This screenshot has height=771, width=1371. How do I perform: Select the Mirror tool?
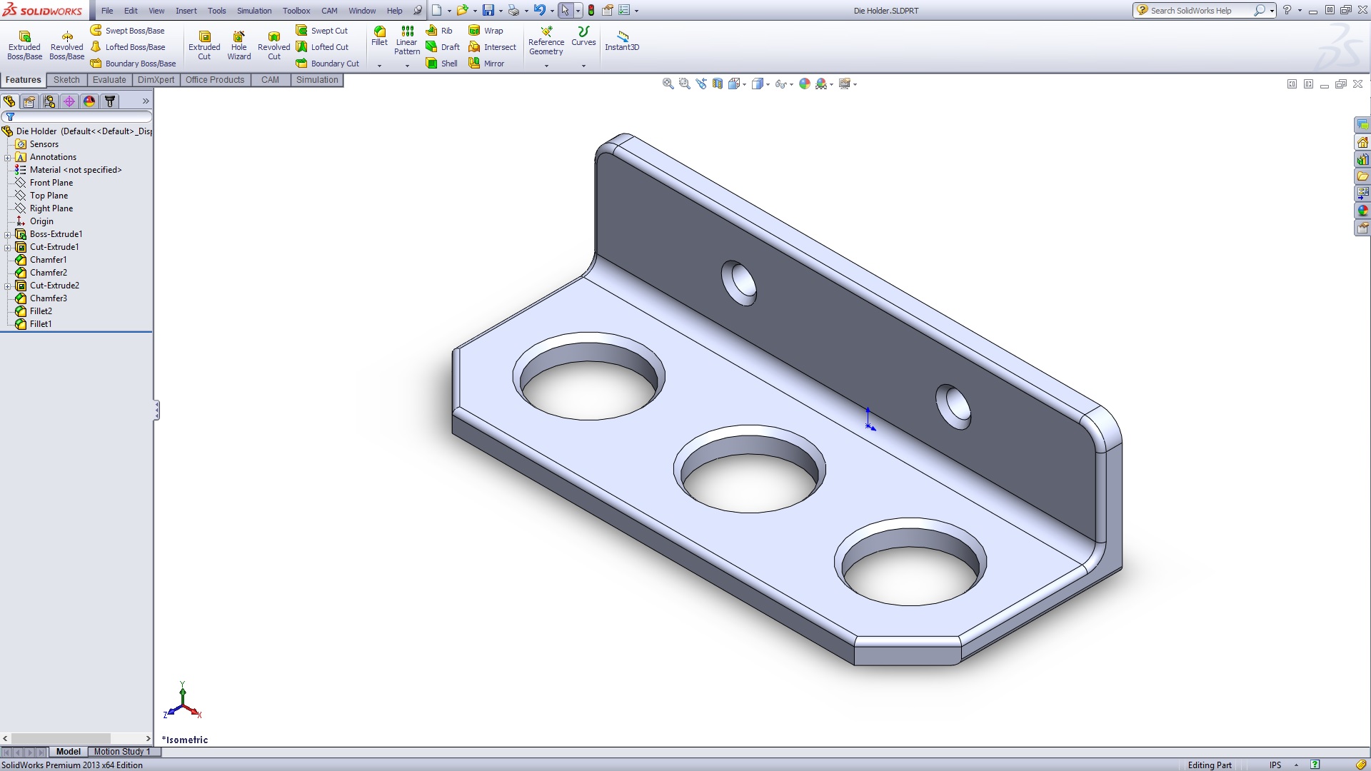coord(486,64)
